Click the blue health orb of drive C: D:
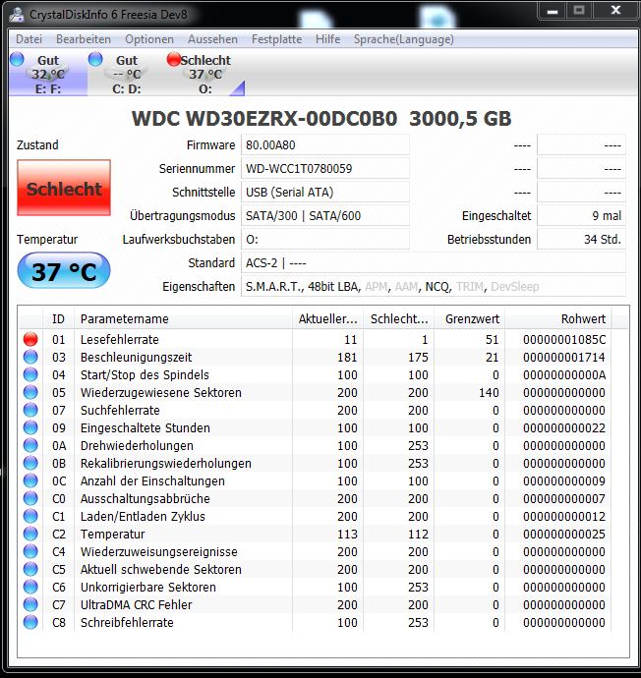Viewport: 641px width, 678px height. pyautogui.click(x=95, y=59)
